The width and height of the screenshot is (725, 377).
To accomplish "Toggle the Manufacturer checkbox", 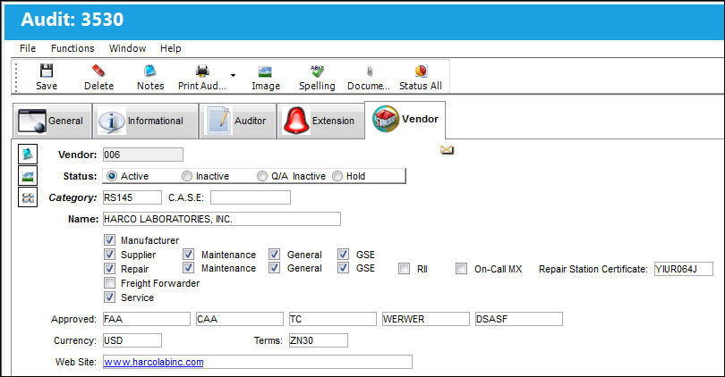I will 109,240.
